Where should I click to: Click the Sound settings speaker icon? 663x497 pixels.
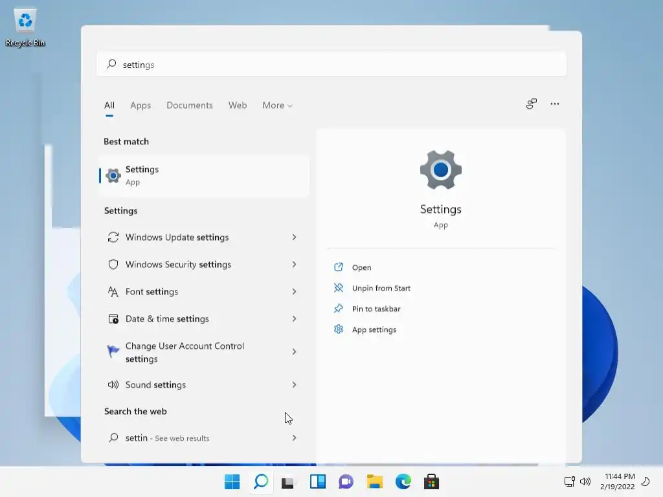[x=113, y=384]
